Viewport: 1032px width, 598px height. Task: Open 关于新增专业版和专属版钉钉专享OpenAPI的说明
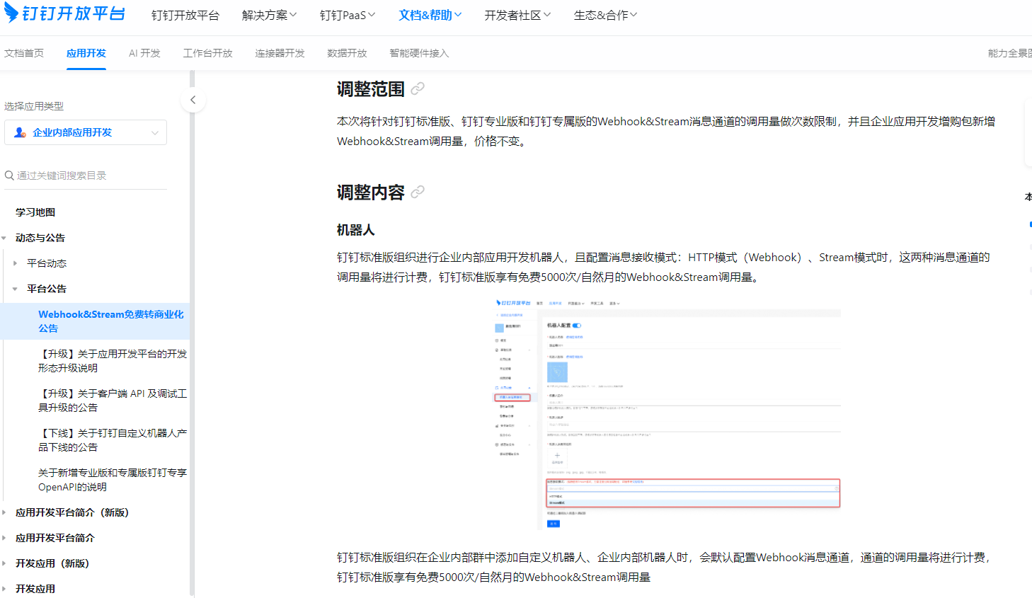(113, 480)
